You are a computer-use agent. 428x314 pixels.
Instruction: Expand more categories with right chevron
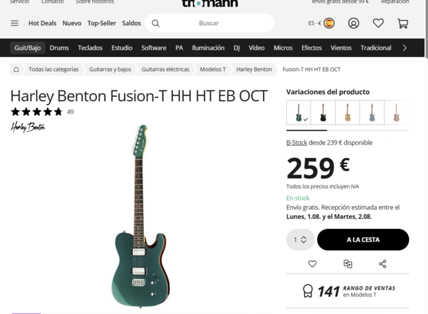point(405,48)
